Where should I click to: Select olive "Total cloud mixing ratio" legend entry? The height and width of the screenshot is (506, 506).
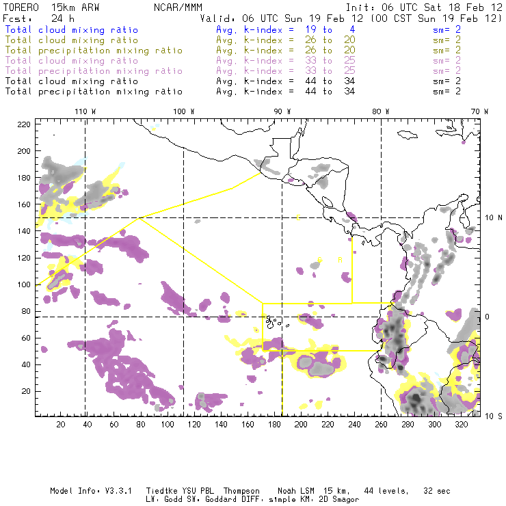pyautogui.click(x=72, y=40)
